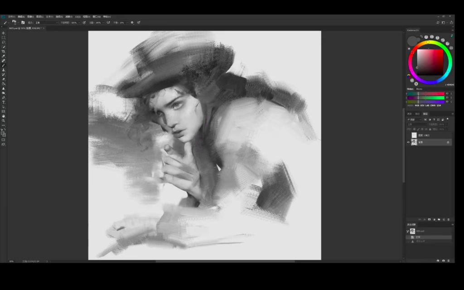Select the Lasso tool
The image size is (464, 290).
3,42
